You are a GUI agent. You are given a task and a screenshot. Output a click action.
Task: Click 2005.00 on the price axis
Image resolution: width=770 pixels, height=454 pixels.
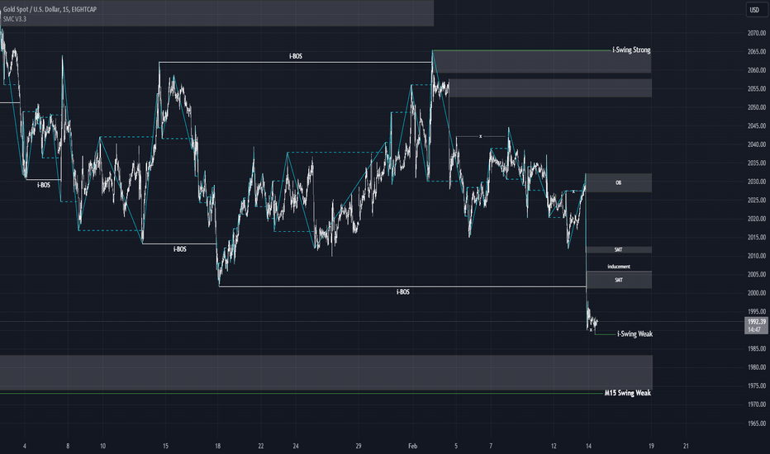[x=757, y=275]
